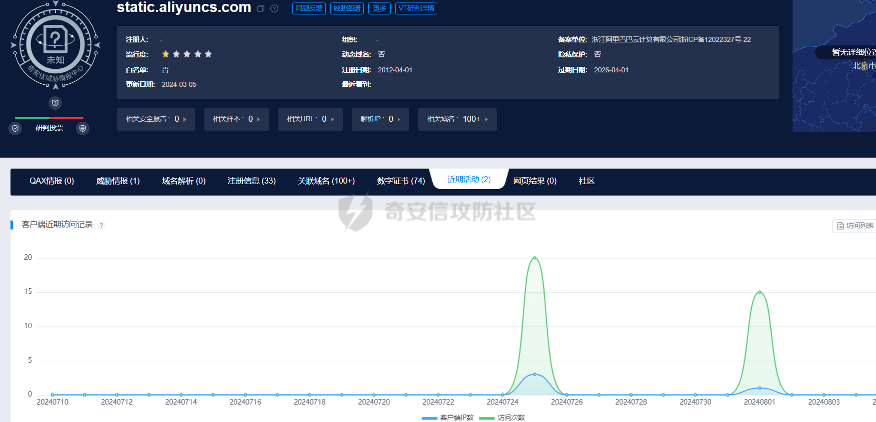Click the 20240710 axis label

[x=52, y=402]
